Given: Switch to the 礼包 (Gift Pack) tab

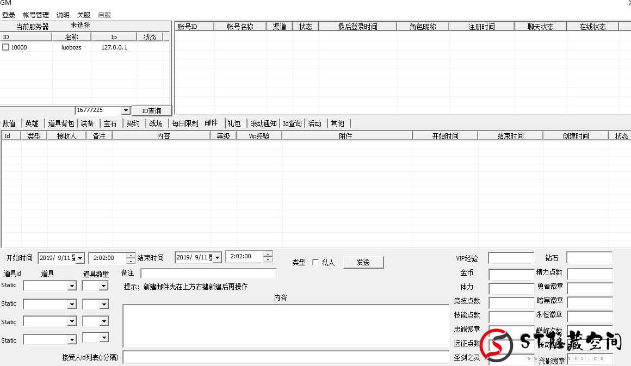Looking at the screenshot, I should (x=234, y=123).
